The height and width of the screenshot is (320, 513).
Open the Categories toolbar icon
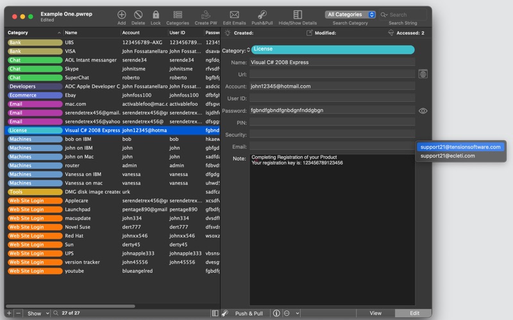click(178, 15)
